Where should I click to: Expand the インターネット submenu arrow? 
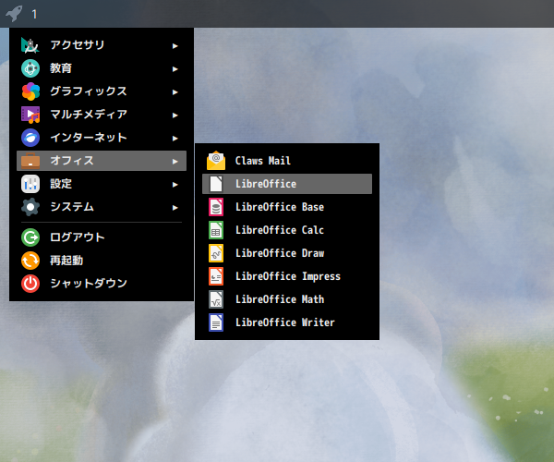pos(175,139)
